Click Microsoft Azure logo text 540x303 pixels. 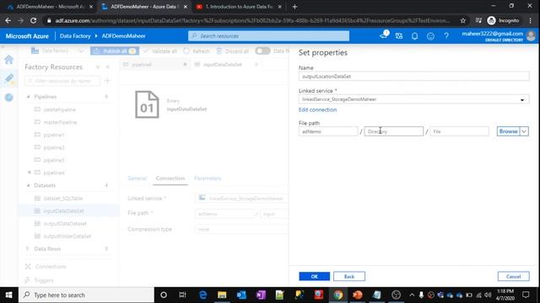[27, 35]
